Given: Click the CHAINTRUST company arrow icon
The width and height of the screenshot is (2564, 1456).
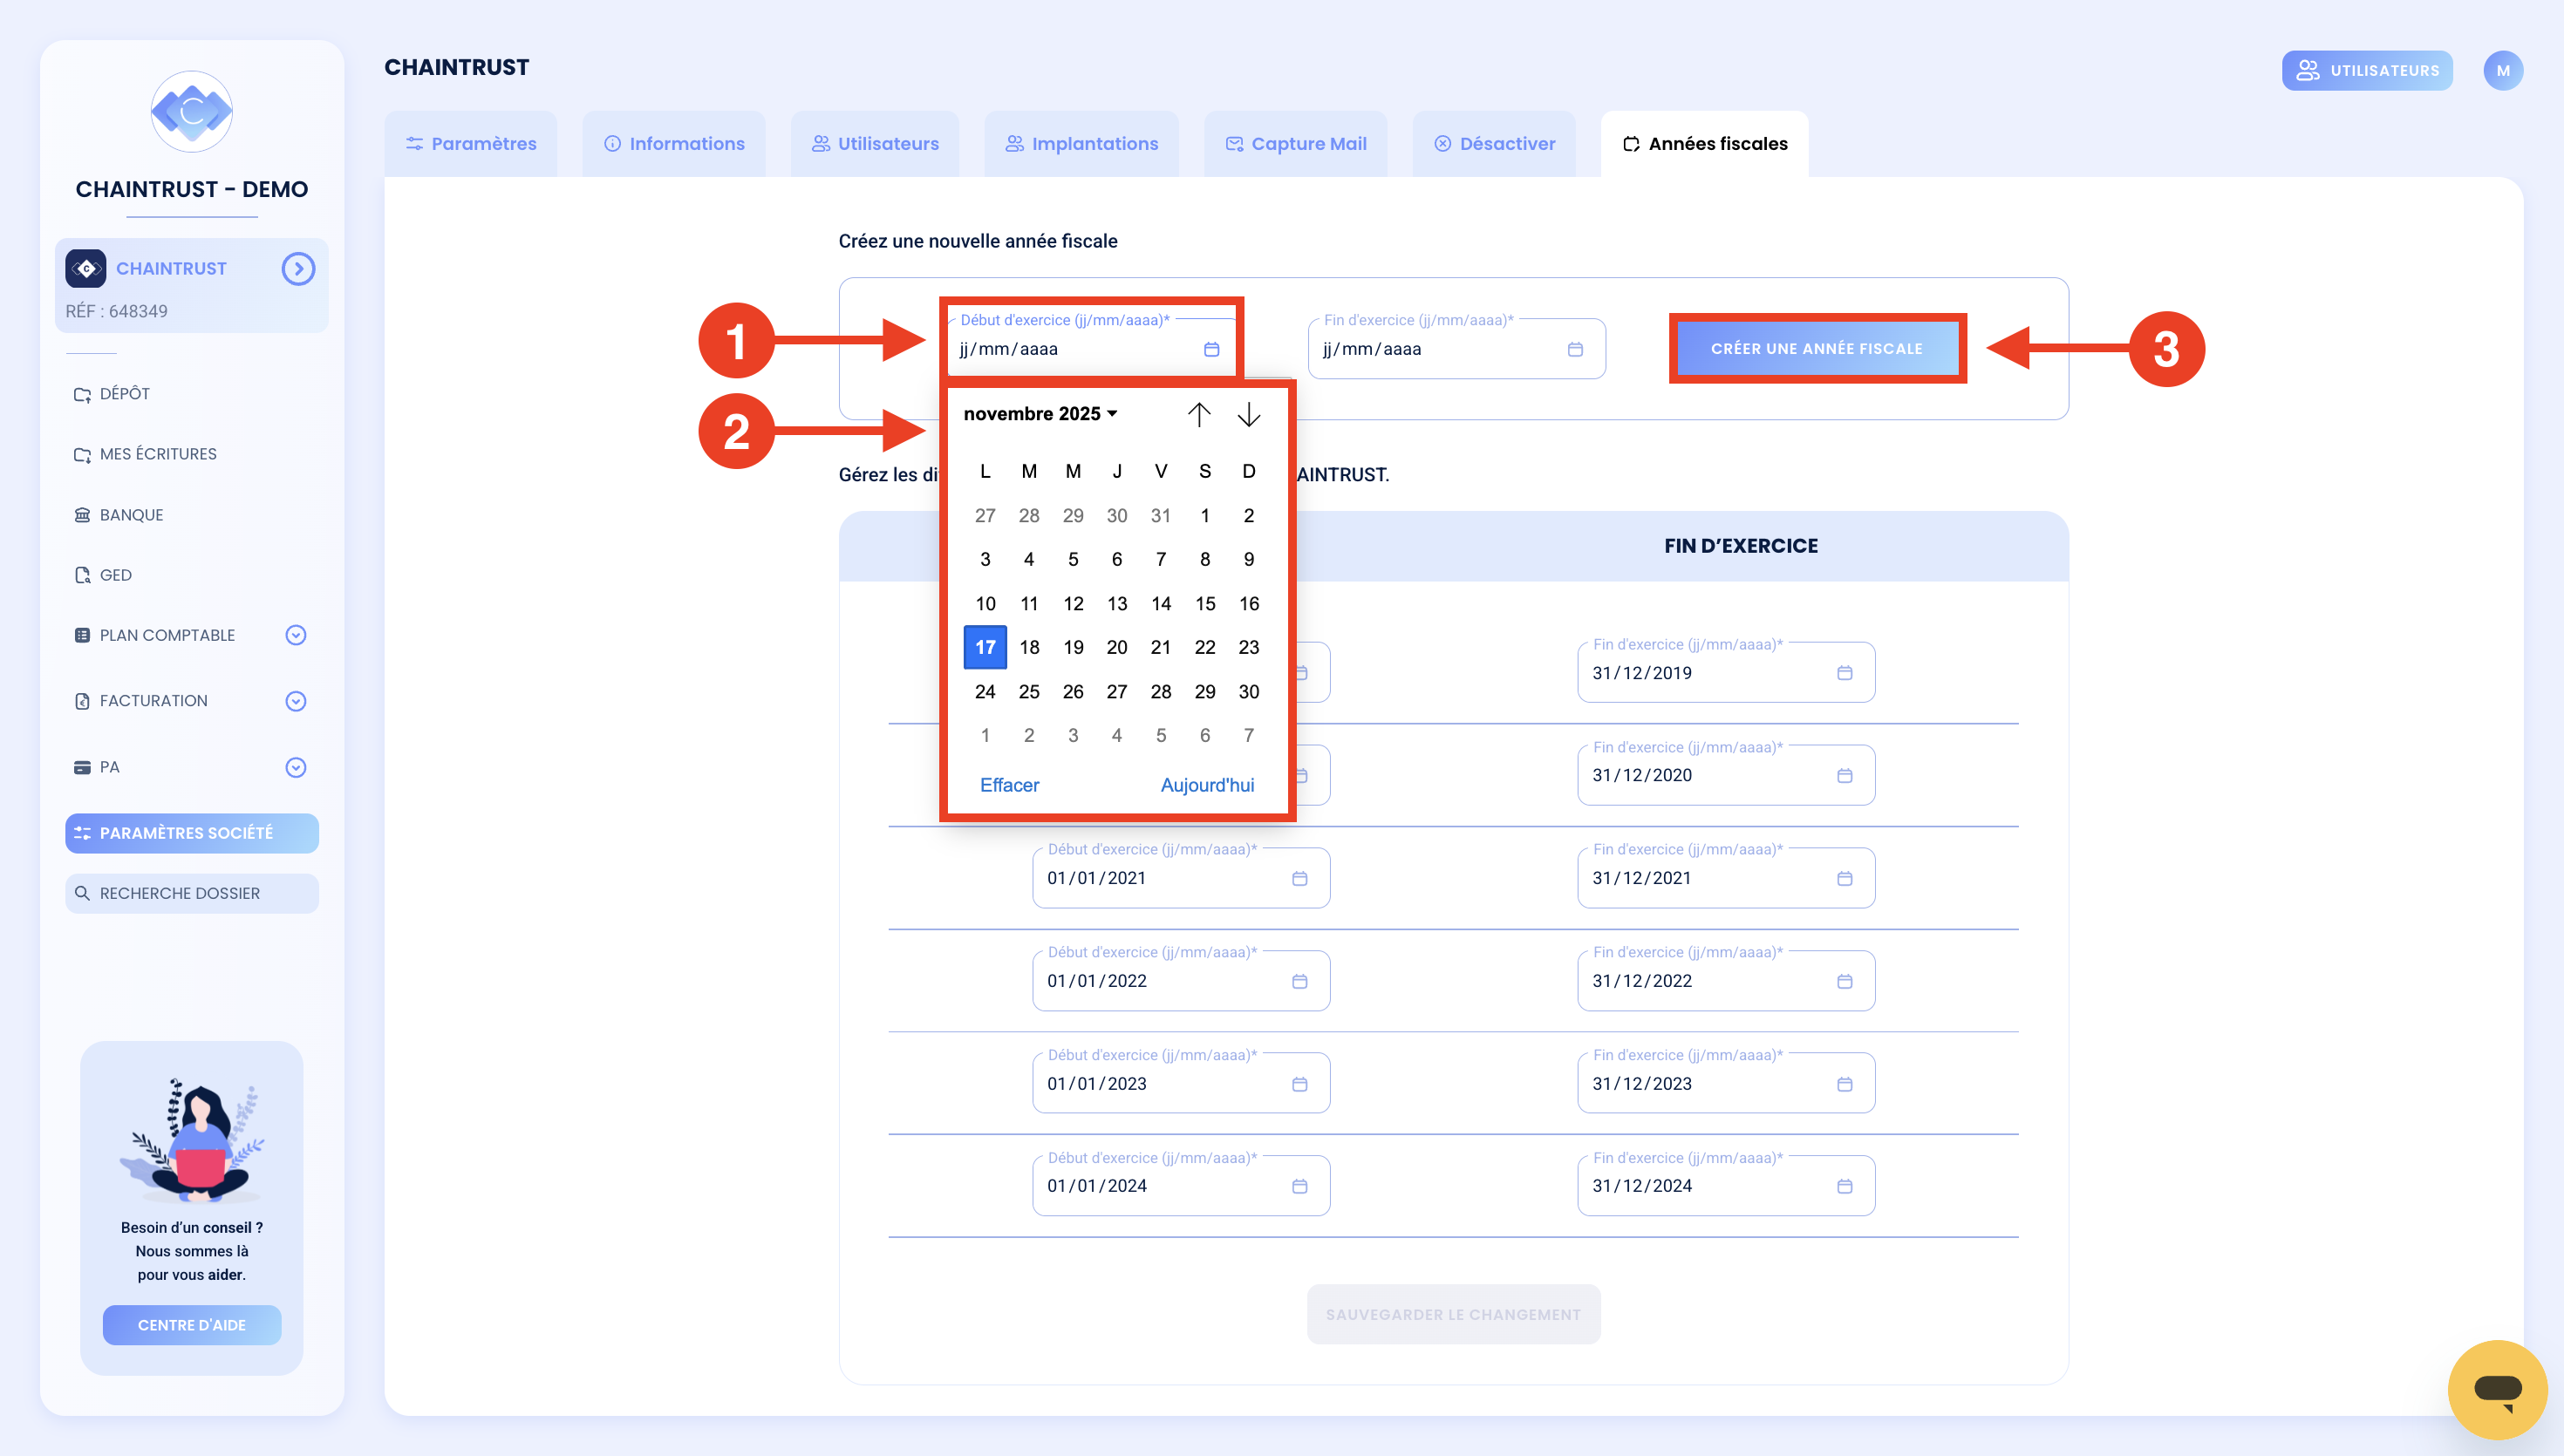Looking at the screenshot, I should [x=298, y=268].
